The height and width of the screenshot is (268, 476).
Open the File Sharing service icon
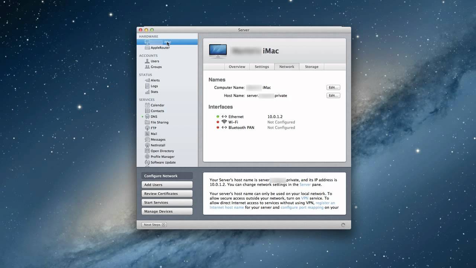pos(148,122)
